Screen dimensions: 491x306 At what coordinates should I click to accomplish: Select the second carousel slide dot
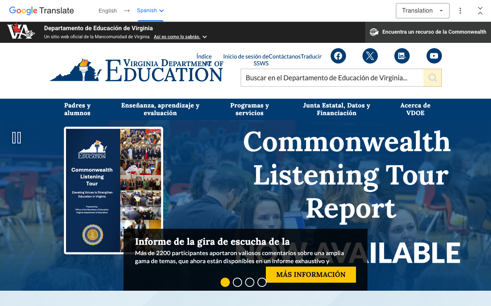tap(237, 282)
